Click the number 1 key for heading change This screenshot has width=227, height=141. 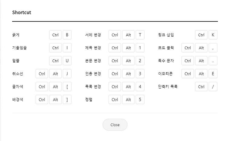pyautogui.click(x=140, y=48)
